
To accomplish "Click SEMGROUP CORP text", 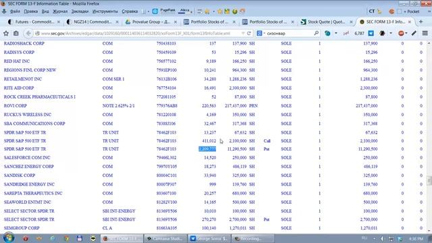I will pos(22,228).
